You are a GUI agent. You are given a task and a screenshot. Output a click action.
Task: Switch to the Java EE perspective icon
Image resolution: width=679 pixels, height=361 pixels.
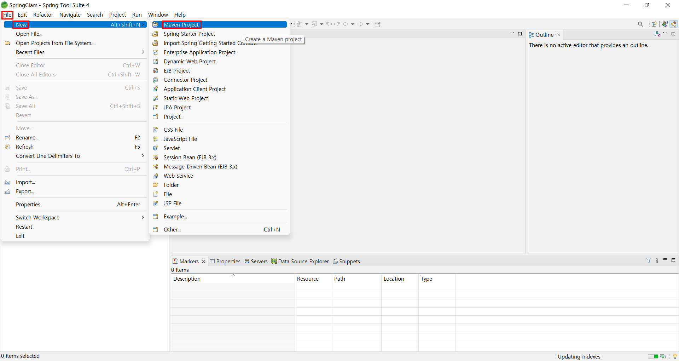[x=665, y=24]
